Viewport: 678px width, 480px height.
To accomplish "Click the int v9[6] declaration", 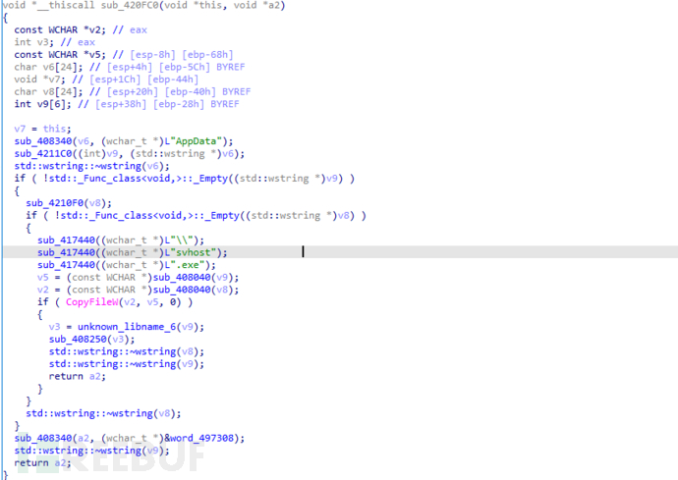I will 42,104.
